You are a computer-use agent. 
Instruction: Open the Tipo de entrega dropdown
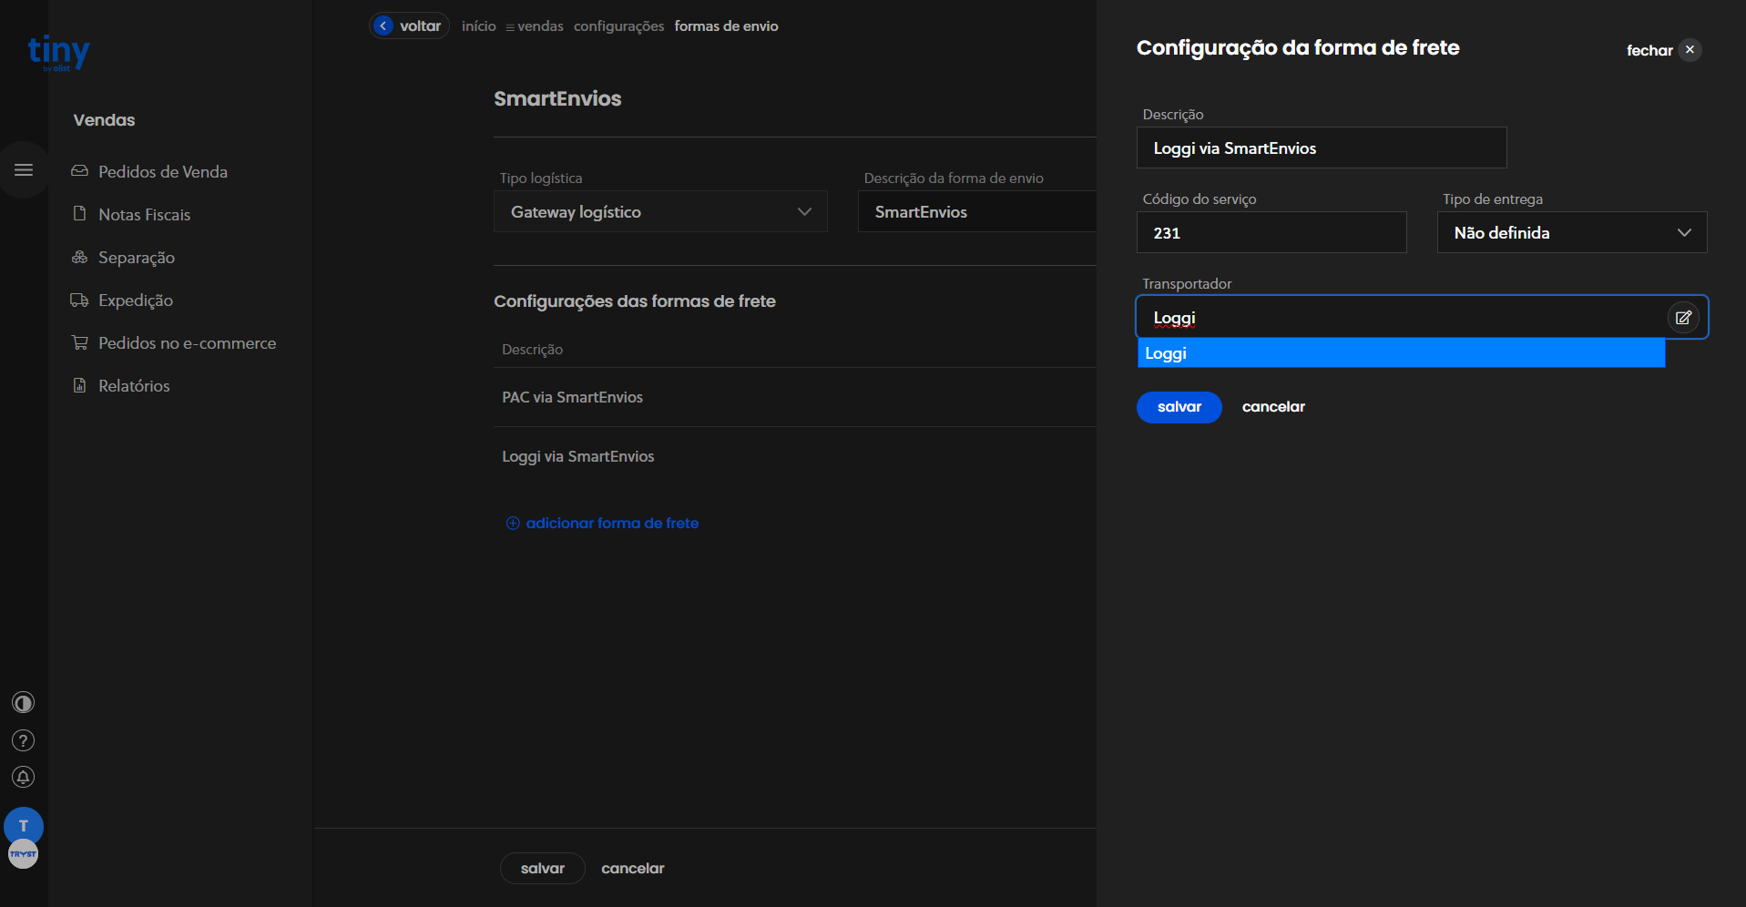(x=1572, y=232)
